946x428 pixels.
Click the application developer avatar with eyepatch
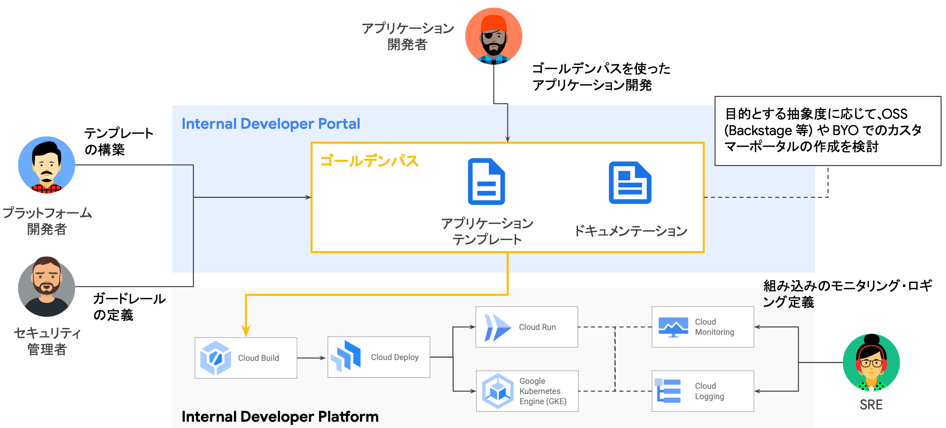point(494,36)
